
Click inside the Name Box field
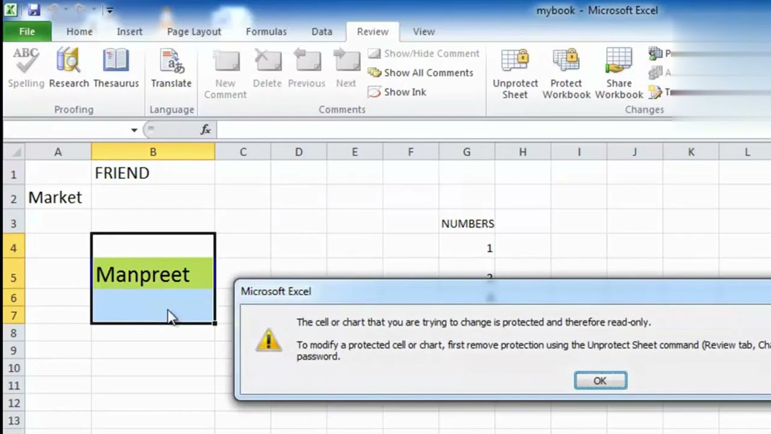click(66, 130)
